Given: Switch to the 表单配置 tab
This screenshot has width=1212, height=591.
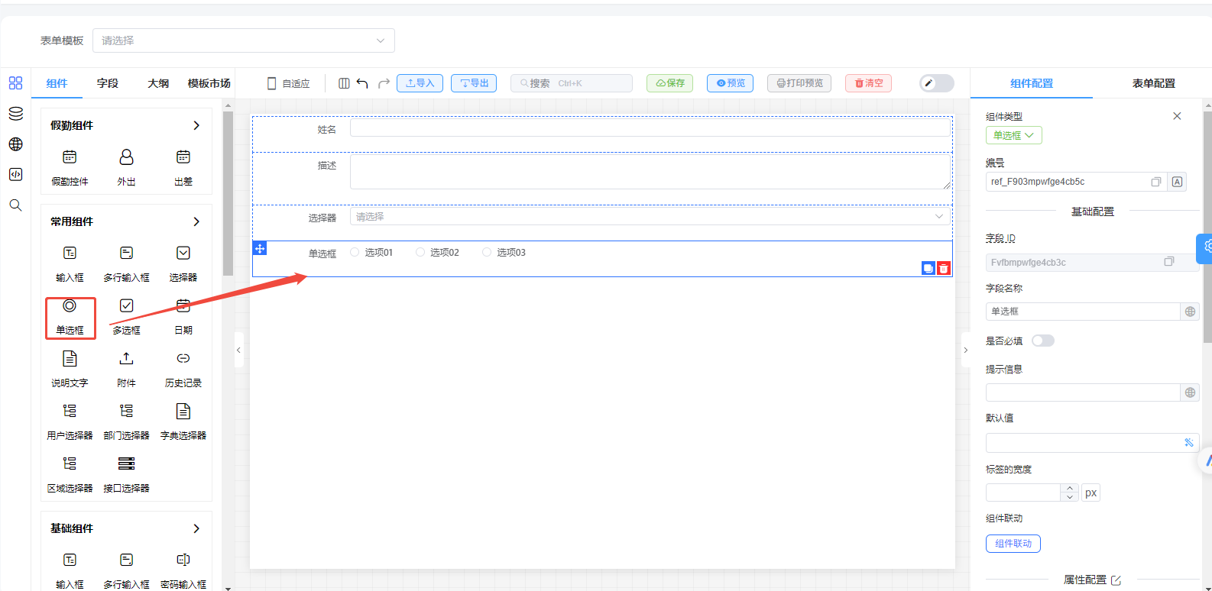Looking at the screenshot, I should (x=1153, y=83).
